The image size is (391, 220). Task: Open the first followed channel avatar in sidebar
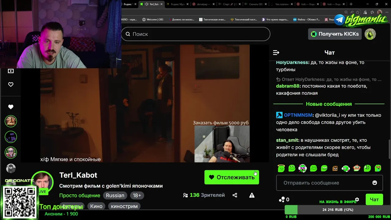pos(11,121)
